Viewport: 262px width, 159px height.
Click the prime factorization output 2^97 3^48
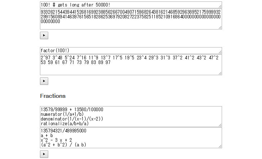[131, 65]
